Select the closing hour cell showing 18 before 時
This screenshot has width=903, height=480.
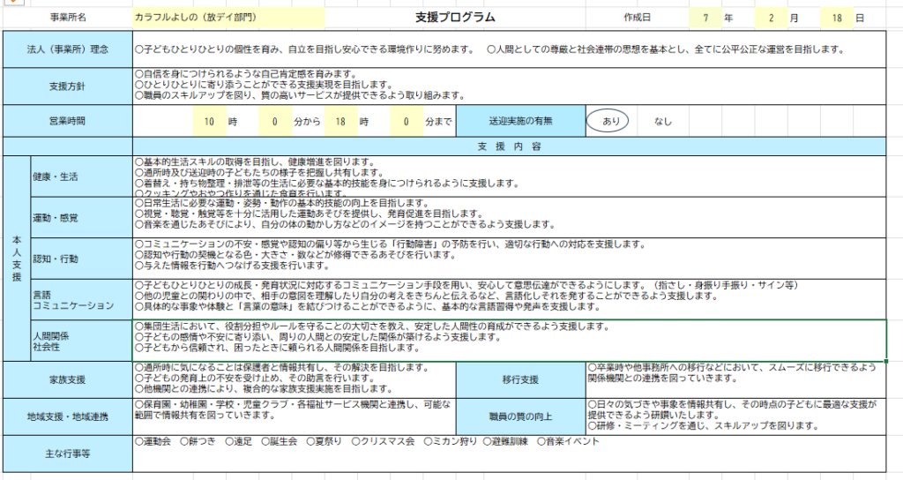[x=340, y=122]
